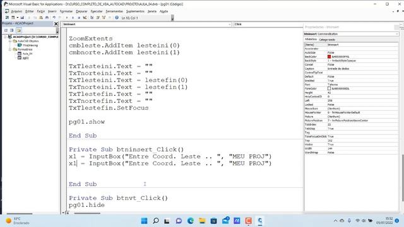Click the code window horizontal scrollbar

click(x=87, y=213)
